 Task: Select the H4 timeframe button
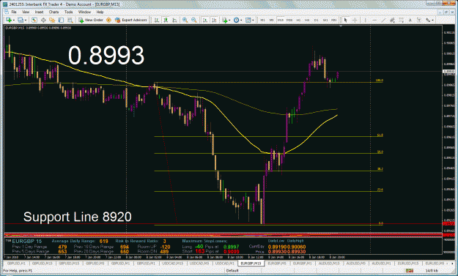point(307,20)
